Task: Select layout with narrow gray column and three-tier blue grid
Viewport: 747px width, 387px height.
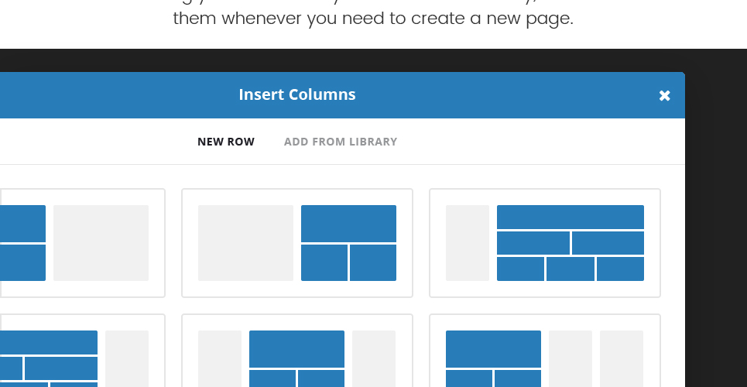Action: (544, 243)
